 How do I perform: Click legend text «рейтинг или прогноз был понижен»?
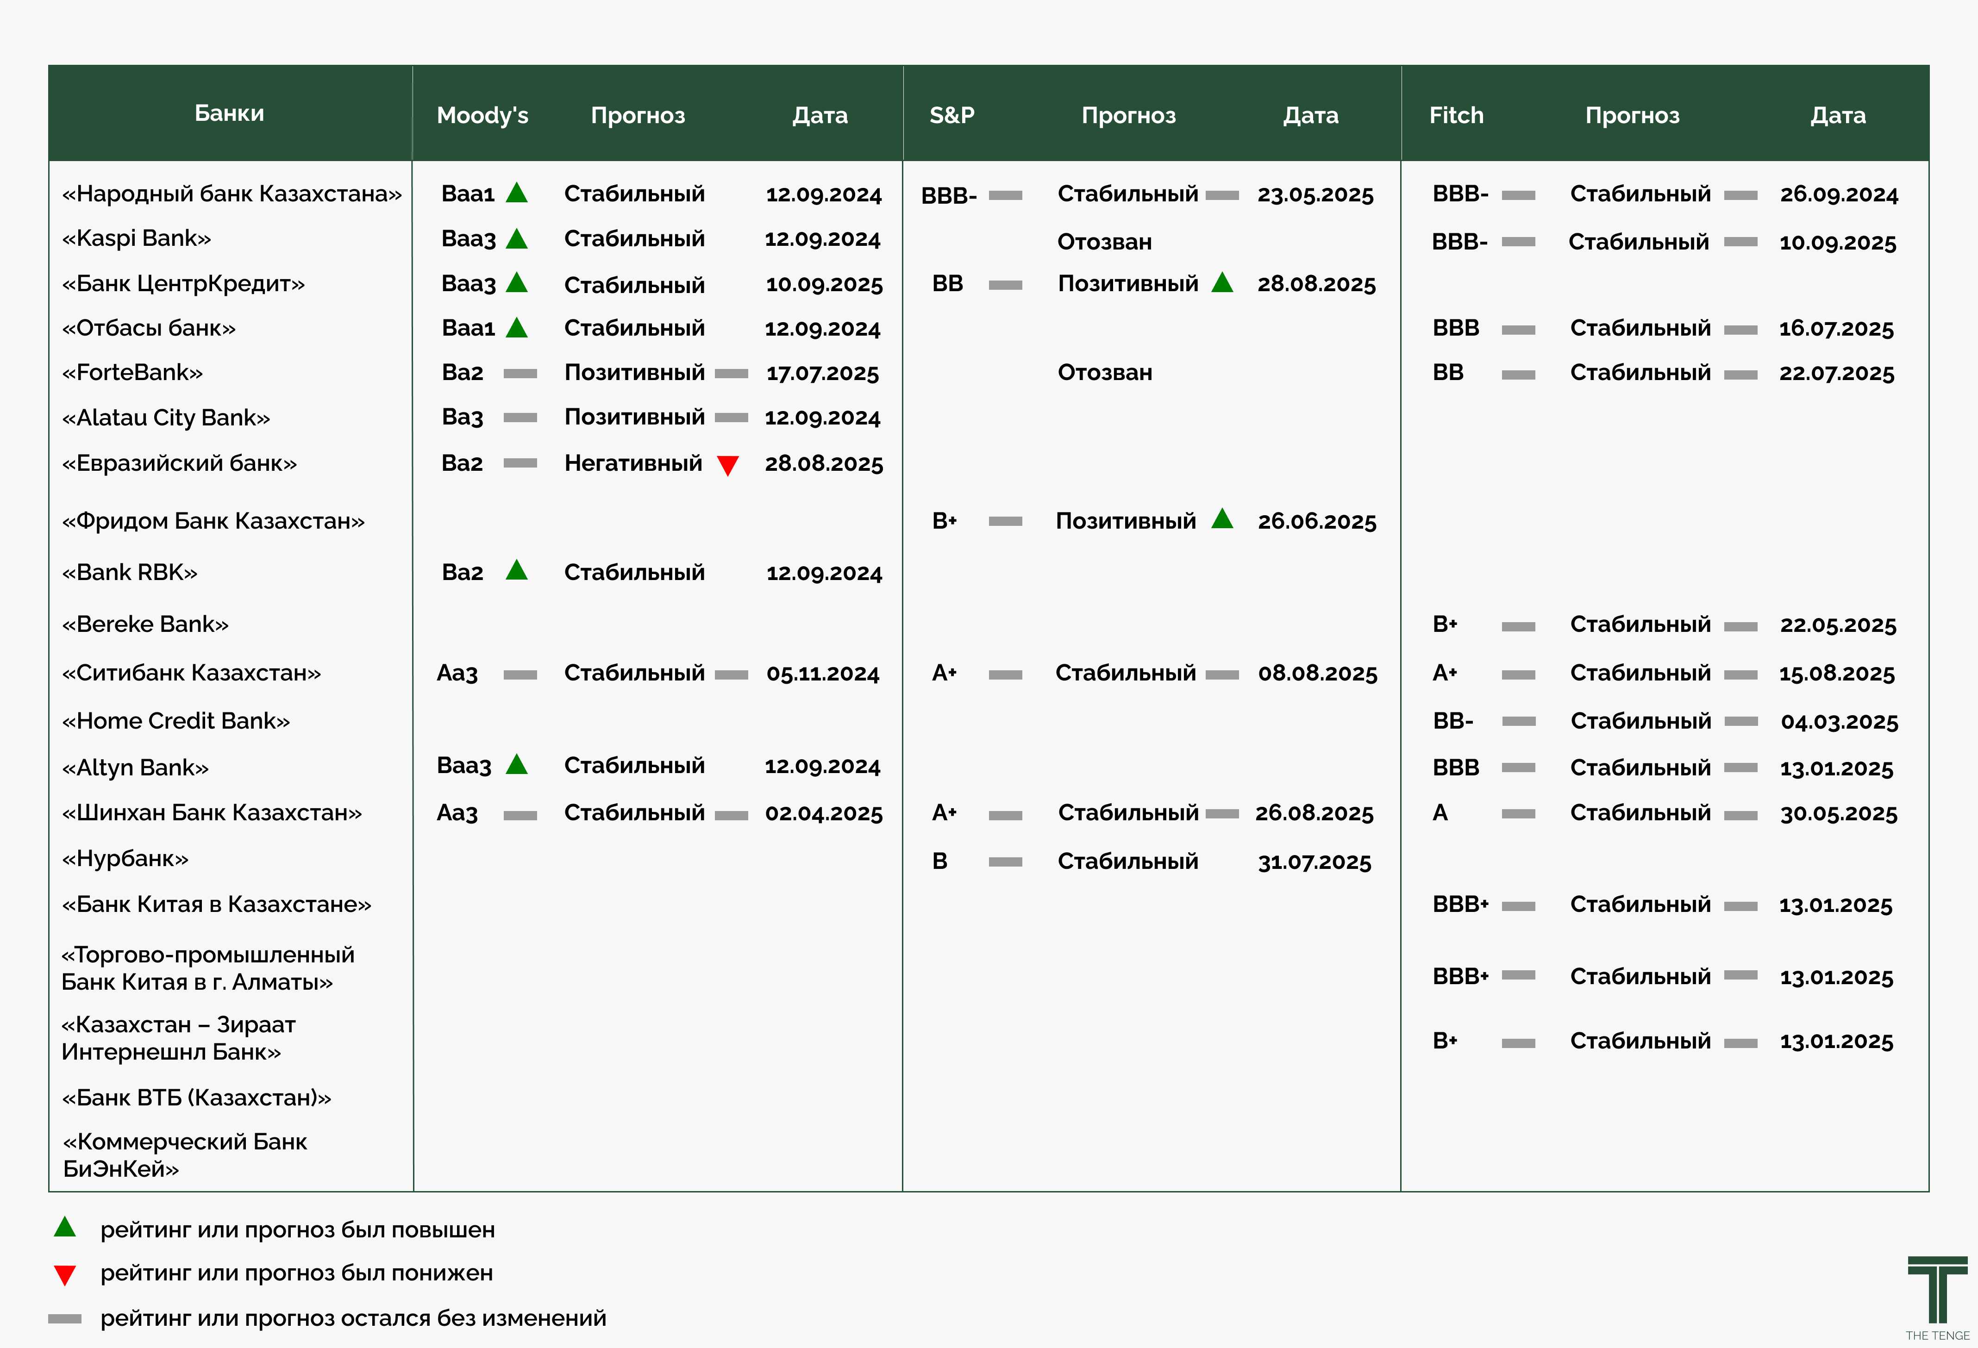coord(297,1273)
